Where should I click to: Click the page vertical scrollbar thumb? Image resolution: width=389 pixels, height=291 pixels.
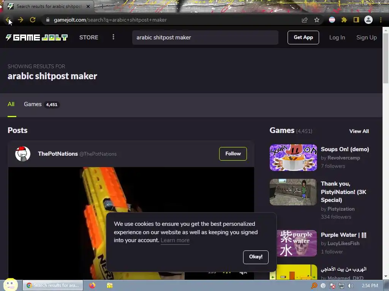pos(386,58)
